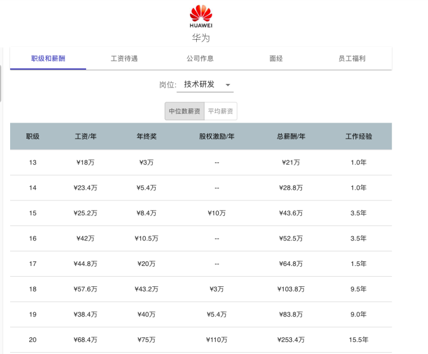Screen dimensions: 428x354
Task: Go to the 面经 tab
Action: pyautogui.click(x=276, y=58)
